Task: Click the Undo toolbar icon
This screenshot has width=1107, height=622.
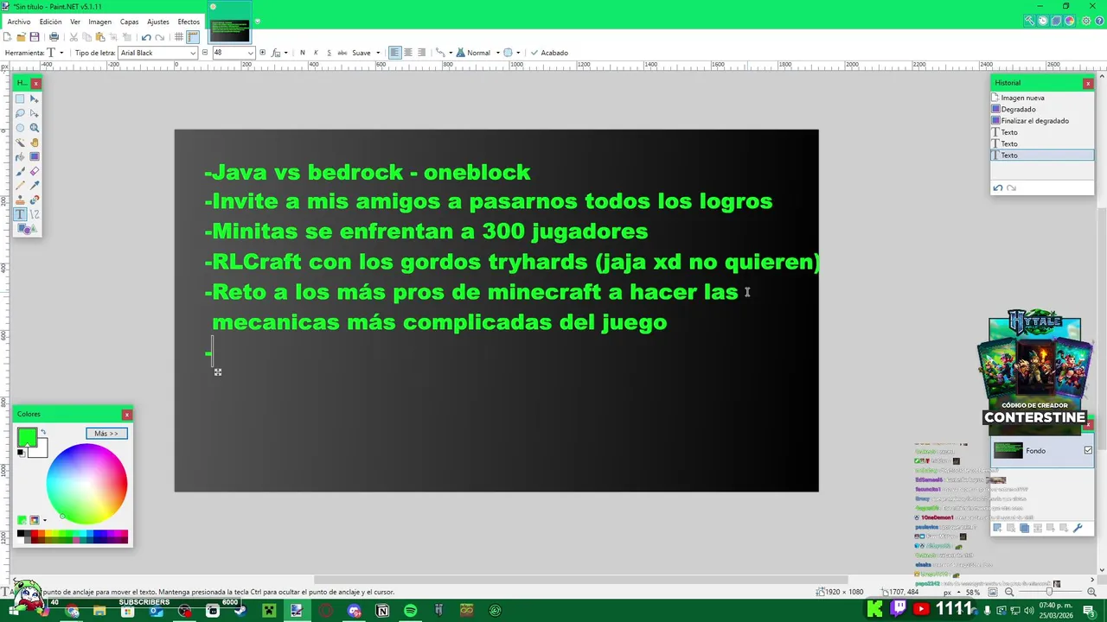Action: click(146, 37)
